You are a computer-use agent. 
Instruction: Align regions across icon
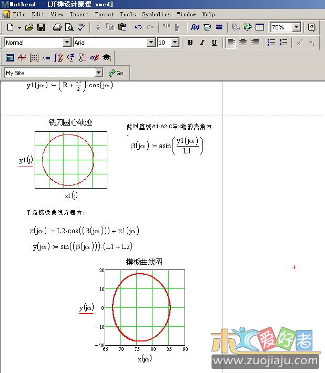point(167,27)
